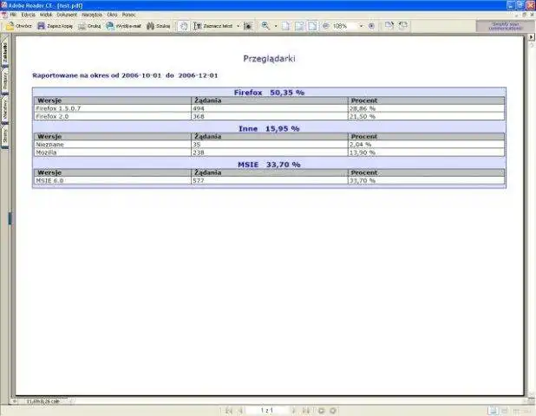Go to previous page in status bar

click(x=240, y=411)
